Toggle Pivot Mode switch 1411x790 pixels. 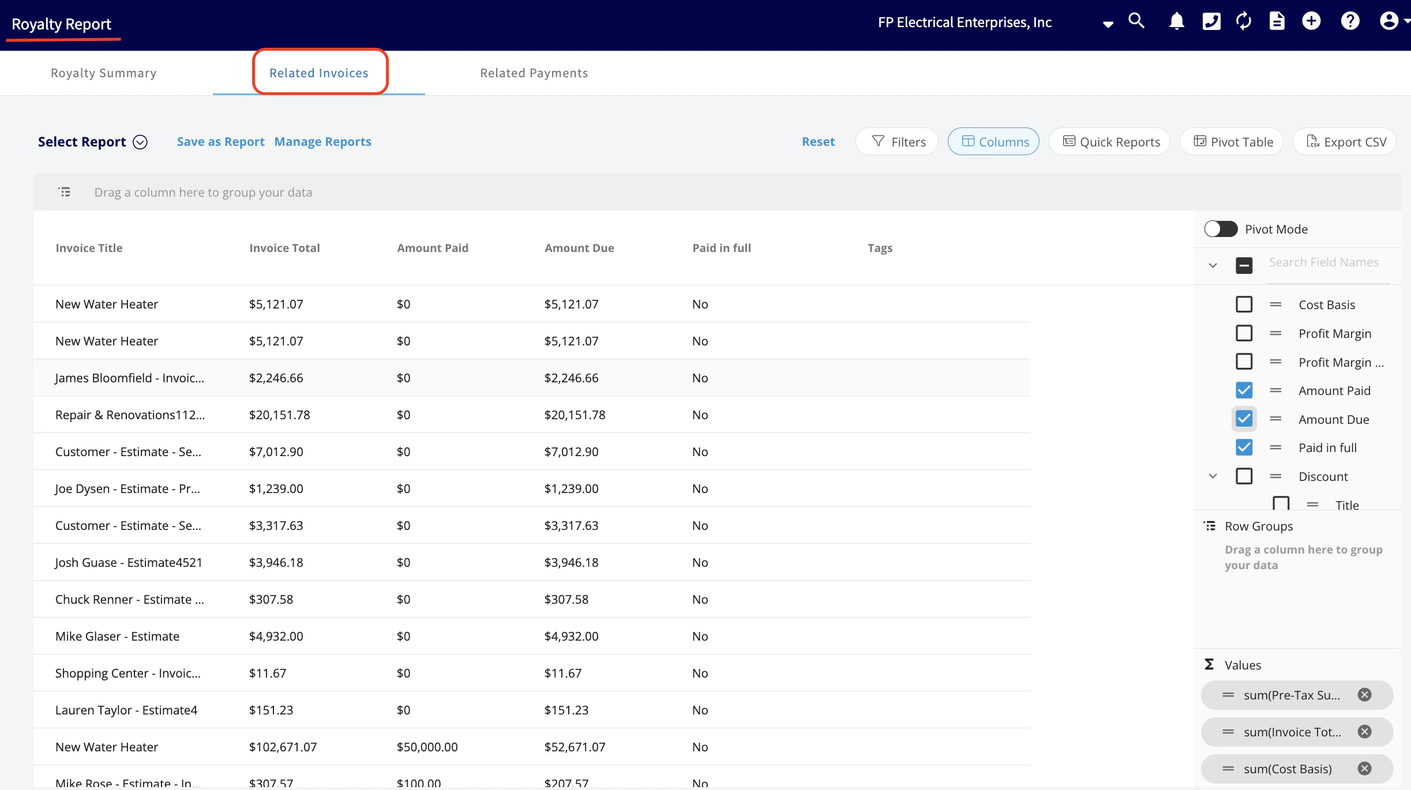tap(1221, 229)
